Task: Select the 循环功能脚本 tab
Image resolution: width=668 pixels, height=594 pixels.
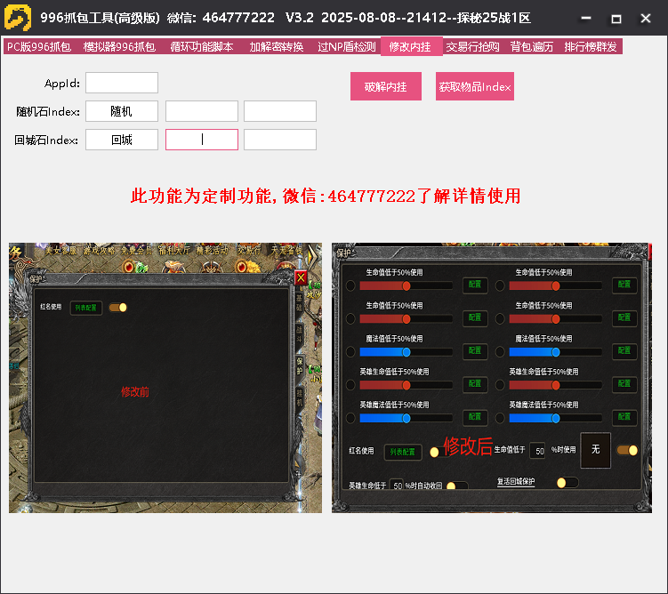Action: 202,46
